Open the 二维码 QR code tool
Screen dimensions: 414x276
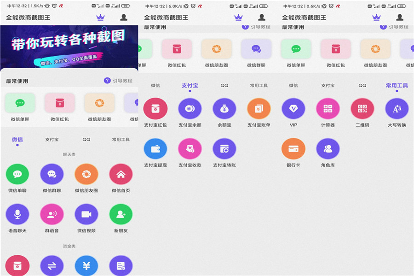point(362,108)
